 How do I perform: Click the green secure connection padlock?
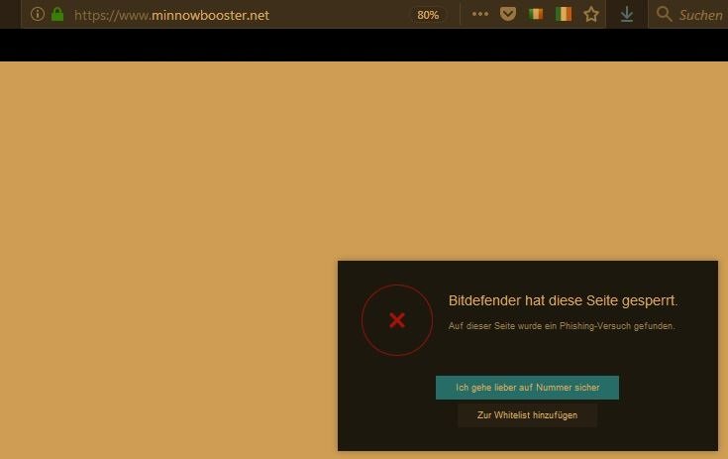[57, 15]
